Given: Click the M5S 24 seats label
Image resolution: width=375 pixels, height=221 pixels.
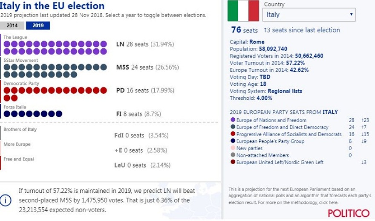Looking at the screenshot, I should pos(146,67).
